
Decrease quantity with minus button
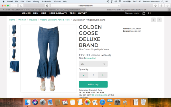point(84,75)
